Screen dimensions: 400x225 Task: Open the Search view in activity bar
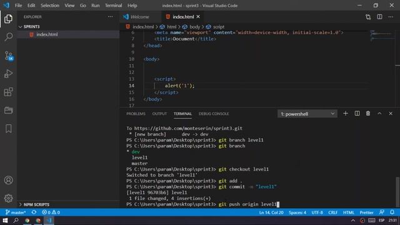[8, 37]
